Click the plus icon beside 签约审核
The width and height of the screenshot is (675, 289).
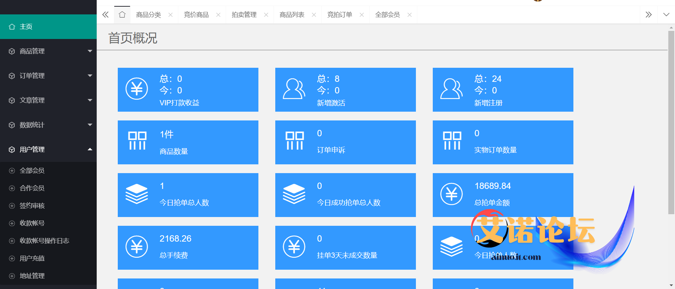[12, 206]
